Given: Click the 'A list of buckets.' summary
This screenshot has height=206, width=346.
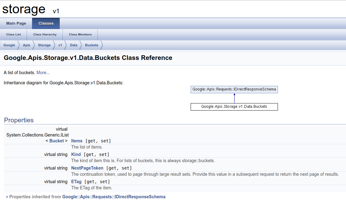Looking at the screenshot, I should coord(19,73).
